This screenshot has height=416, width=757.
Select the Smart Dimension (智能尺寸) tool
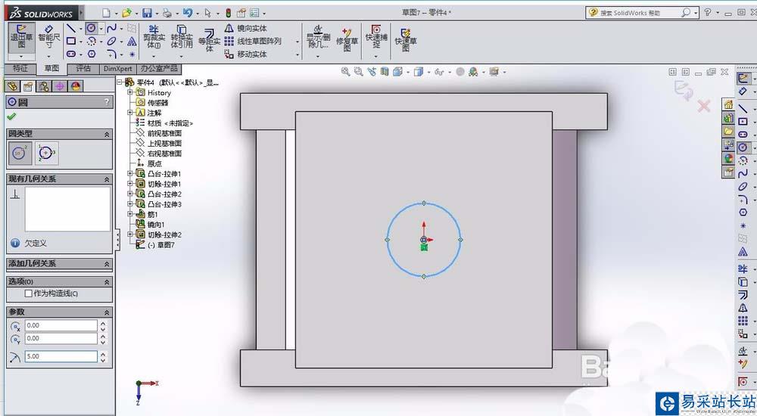(x=48, y=37)
